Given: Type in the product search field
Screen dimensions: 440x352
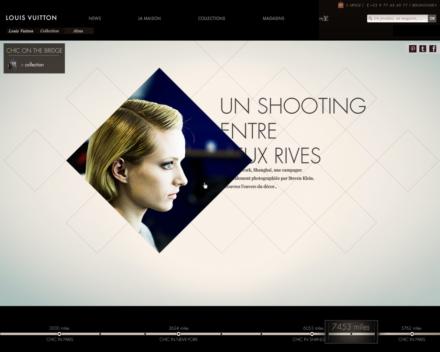Looking at the screenshot, I should pos(399,19).
